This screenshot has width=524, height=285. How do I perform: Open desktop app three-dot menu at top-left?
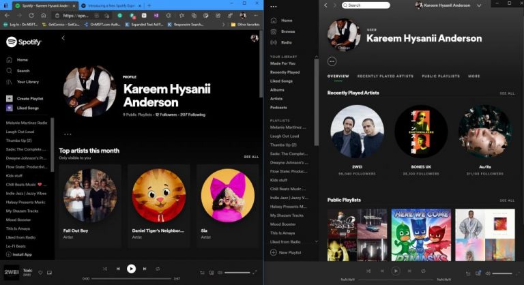[274, 7]
